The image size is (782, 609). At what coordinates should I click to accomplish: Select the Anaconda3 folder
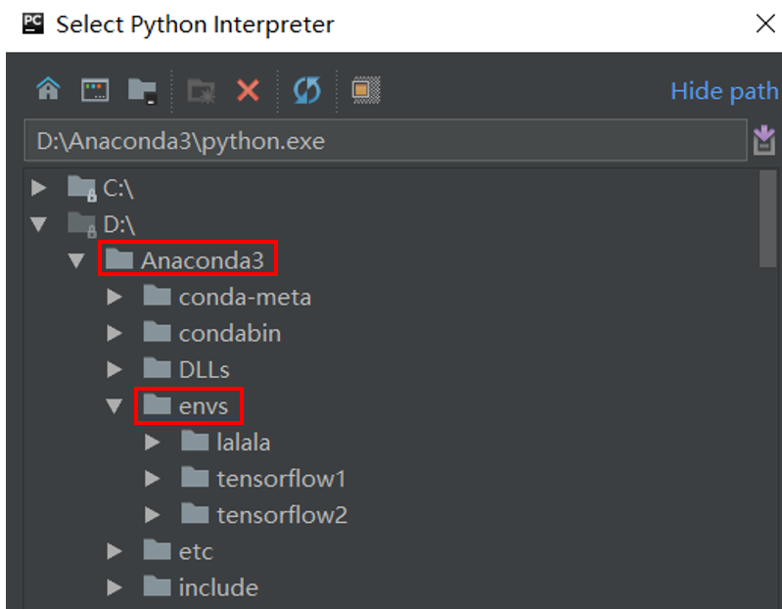tap(185, 260)
